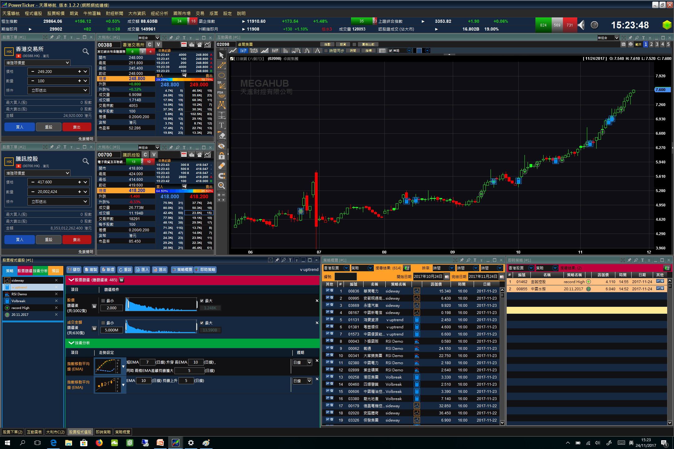Delete the sideway strategy with its X
674x449 pixels.
pos(56,280)
